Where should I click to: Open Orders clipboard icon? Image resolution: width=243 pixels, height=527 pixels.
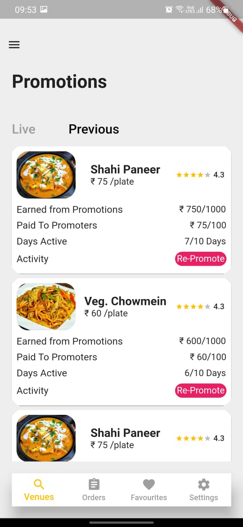[x=94, y=484]
